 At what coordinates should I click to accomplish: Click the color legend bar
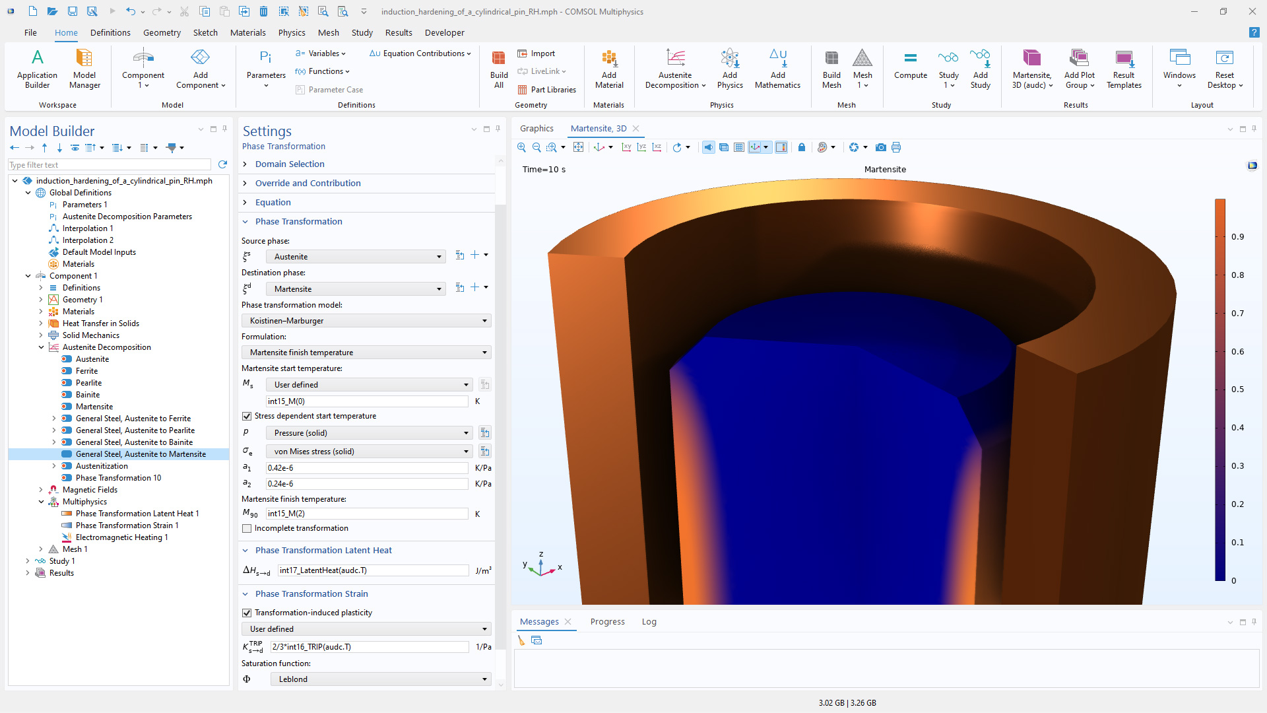1220,390
